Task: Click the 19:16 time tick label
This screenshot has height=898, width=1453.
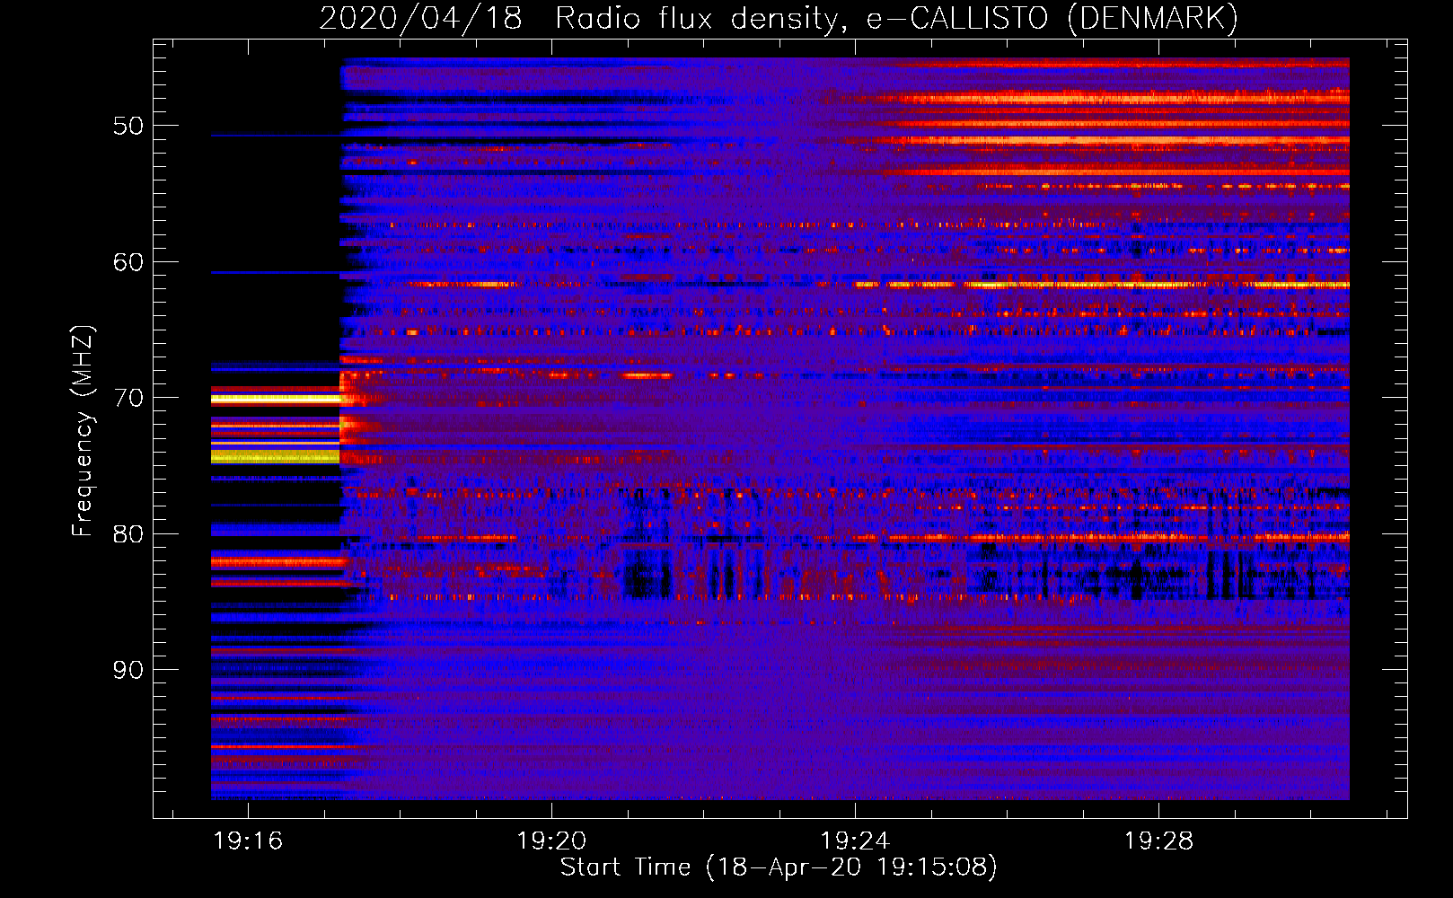Action: tap(248, 841)
